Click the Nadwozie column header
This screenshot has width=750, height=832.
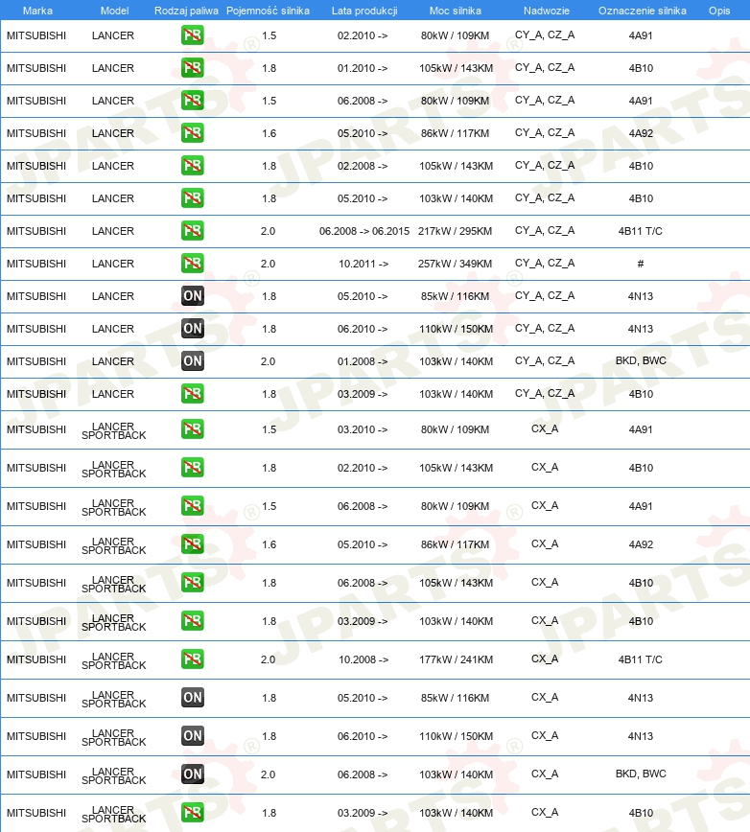pyautogui.click(x=547, y=11)
